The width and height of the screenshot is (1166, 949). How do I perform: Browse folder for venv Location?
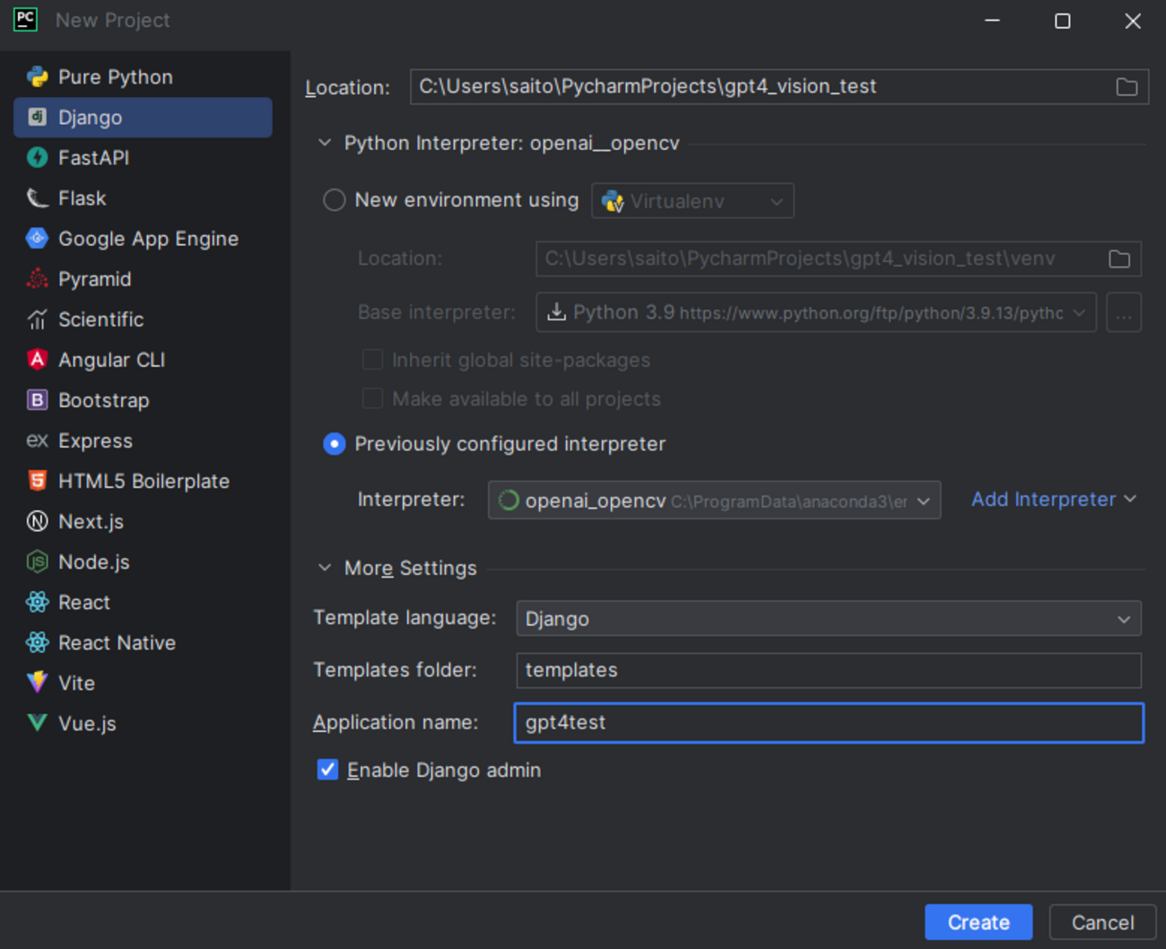[x=1119, y=259]
